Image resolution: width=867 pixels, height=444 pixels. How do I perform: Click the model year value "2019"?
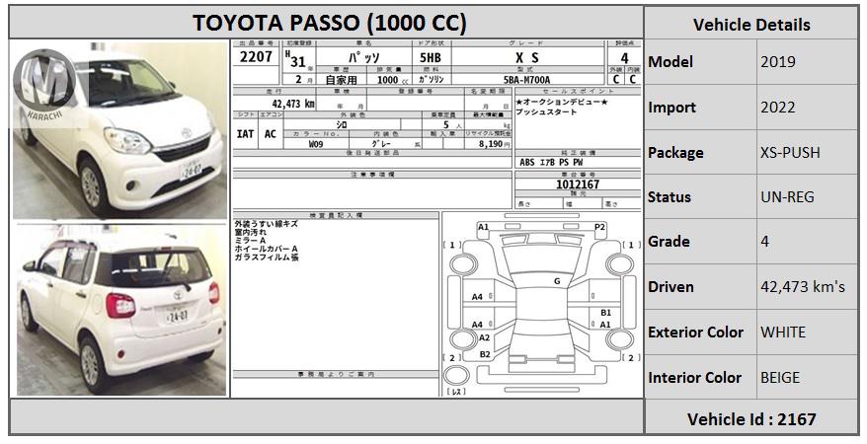778,62
